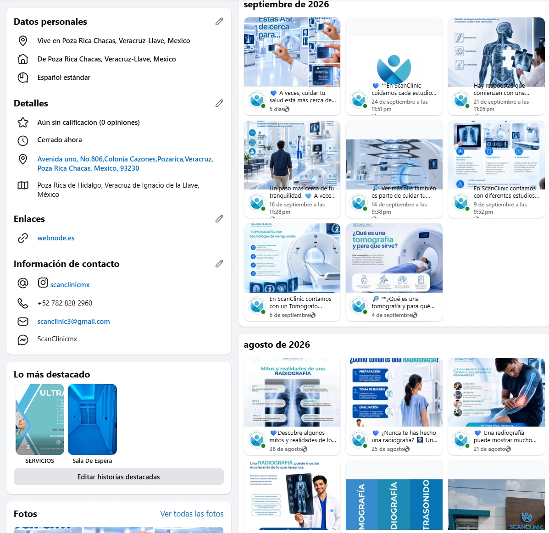Click ScanClinic avatar on the '5 días' post
The height and width of the screenshot is (533, 549).
pyautogui.click(x=257, y=99)
